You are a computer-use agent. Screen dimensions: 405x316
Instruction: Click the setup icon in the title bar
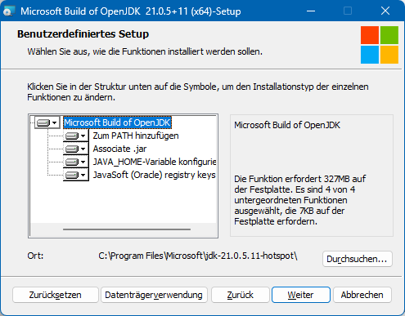pyautogui.click(x=8, y=11)
